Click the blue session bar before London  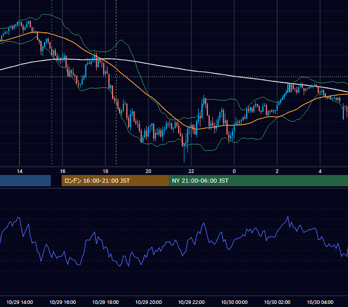25,181
